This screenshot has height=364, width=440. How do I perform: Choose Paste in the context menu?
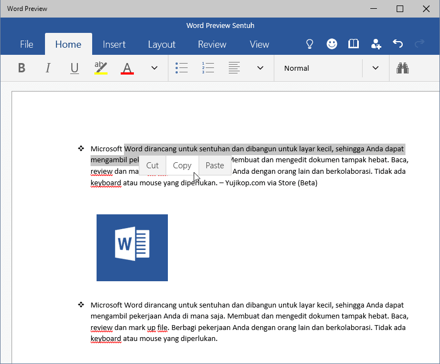click(215, 166)
